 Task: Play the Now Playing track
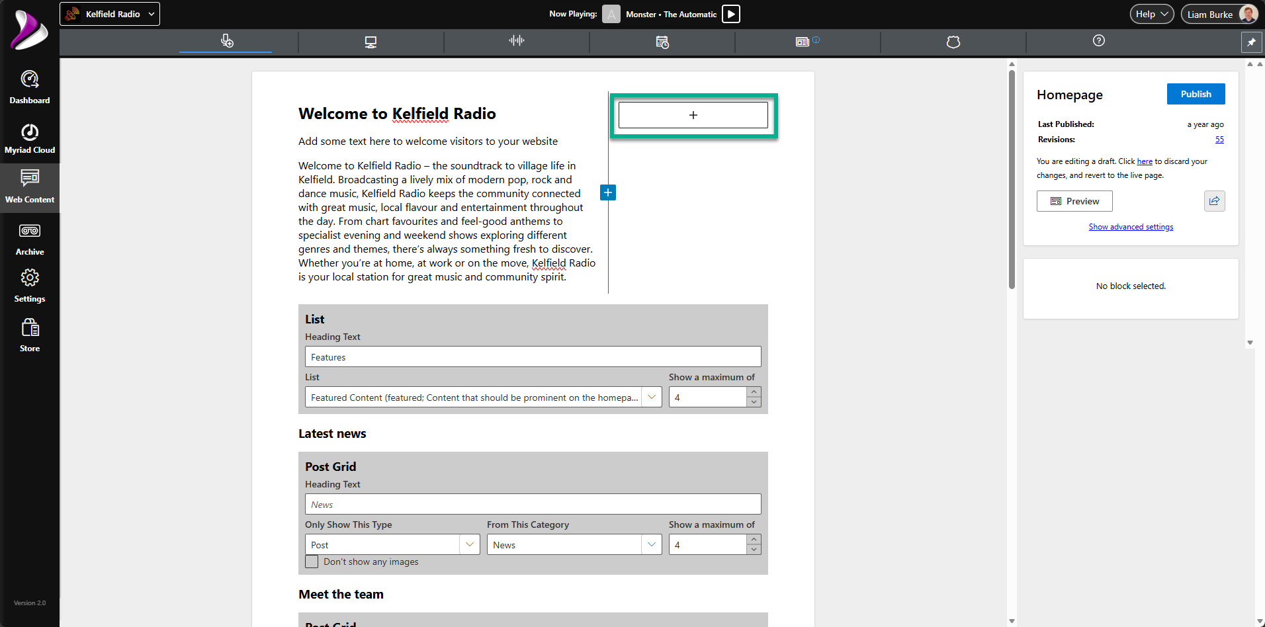[x=731, y=14]
